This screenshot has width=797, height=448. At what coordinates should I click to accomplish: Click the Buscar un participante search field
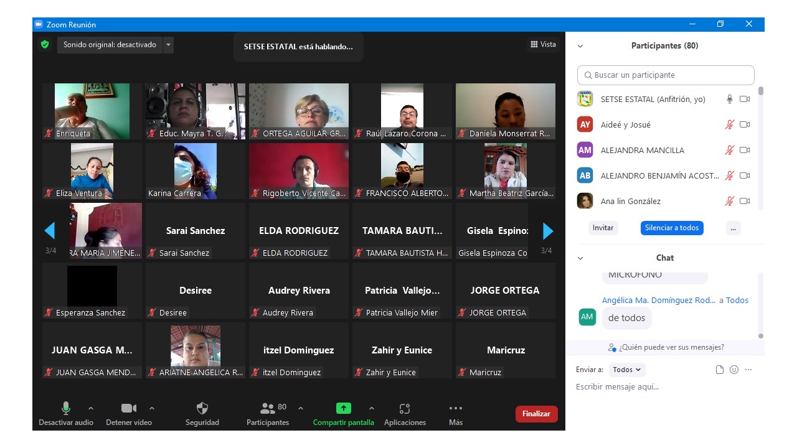(x=666, y=75)
